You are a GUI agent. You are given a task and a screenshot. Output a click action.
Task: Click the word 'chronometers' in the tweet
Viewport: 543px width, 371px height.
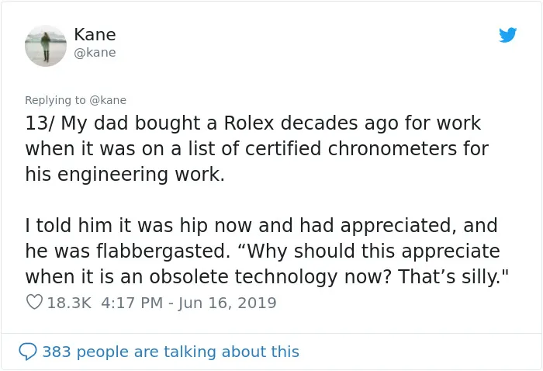392,148
